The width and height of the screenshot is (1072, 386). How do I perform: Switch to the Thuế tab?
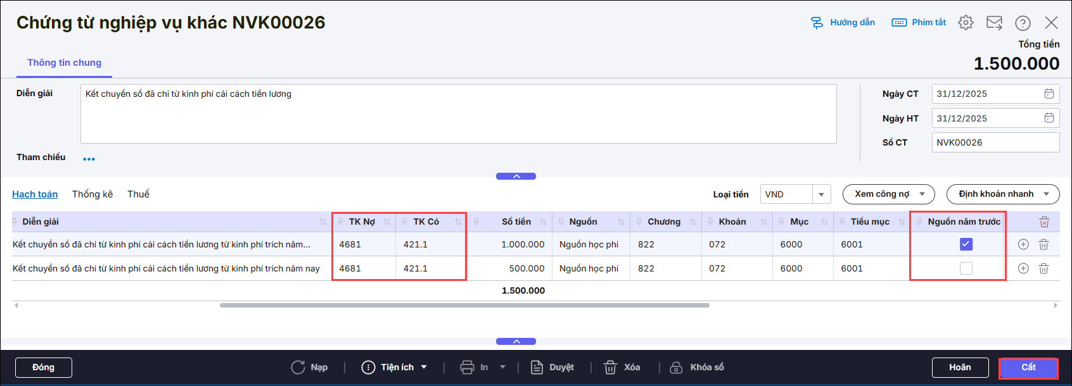(138, 194)
